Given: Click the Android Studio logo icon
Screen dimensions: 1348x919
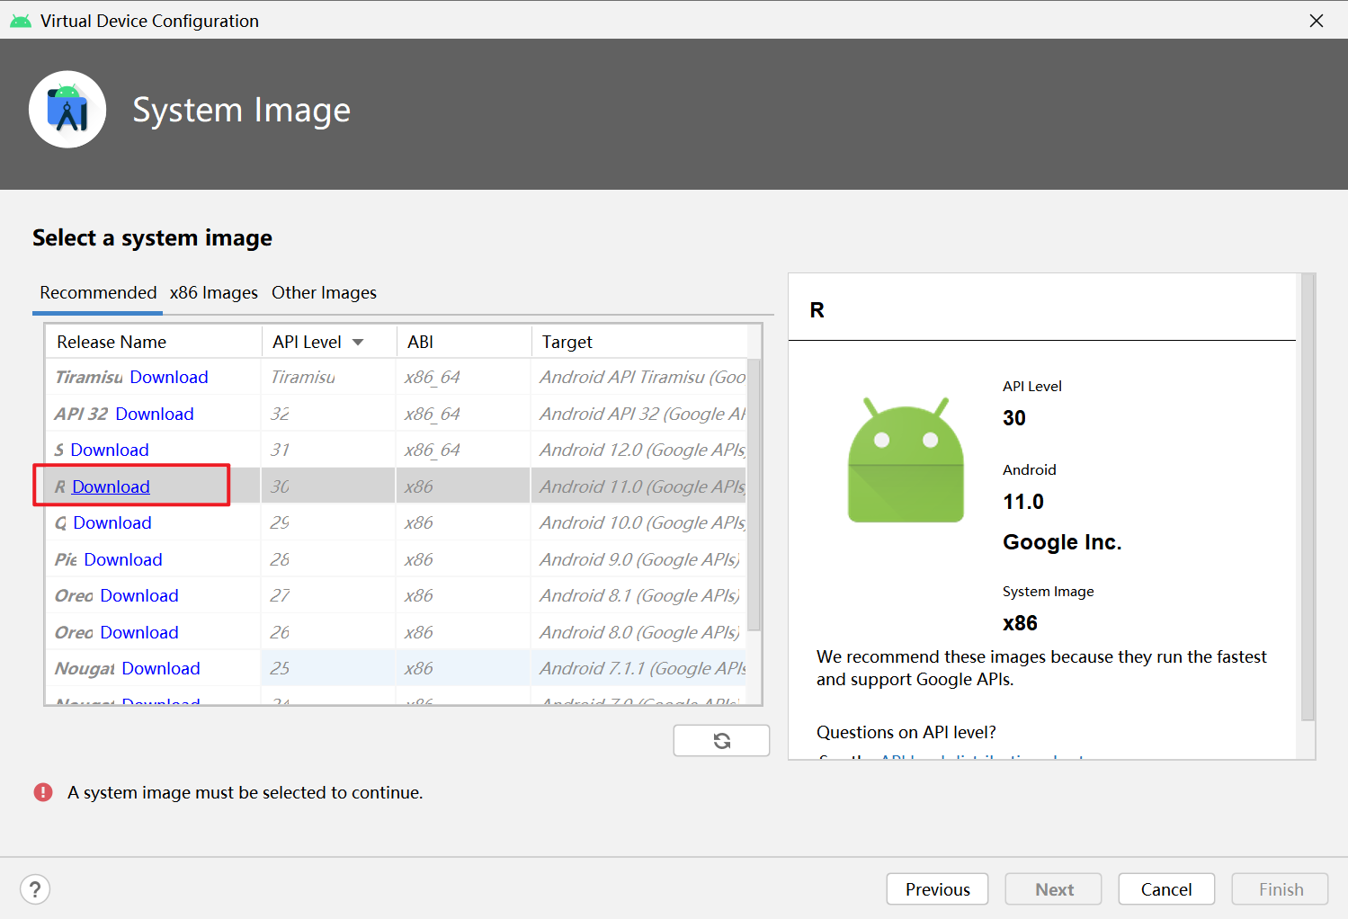Looking at the screenshot, I should pos(67,110).
